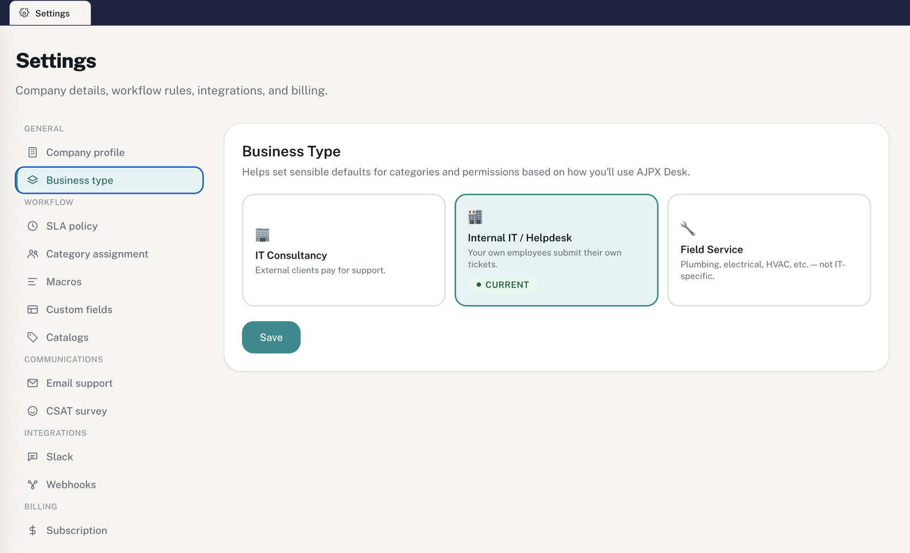This screenshot has width=910, height=553.
Task: Click the Slack message icon
Action: [x=32, y=457]
